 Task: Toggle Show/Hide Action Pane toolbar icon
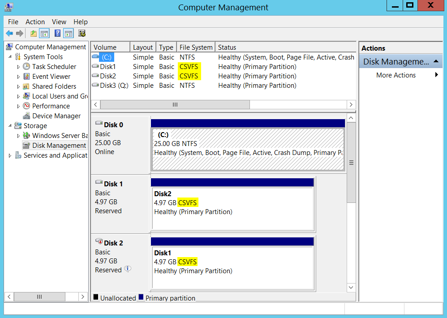click(x=68, y=33)
